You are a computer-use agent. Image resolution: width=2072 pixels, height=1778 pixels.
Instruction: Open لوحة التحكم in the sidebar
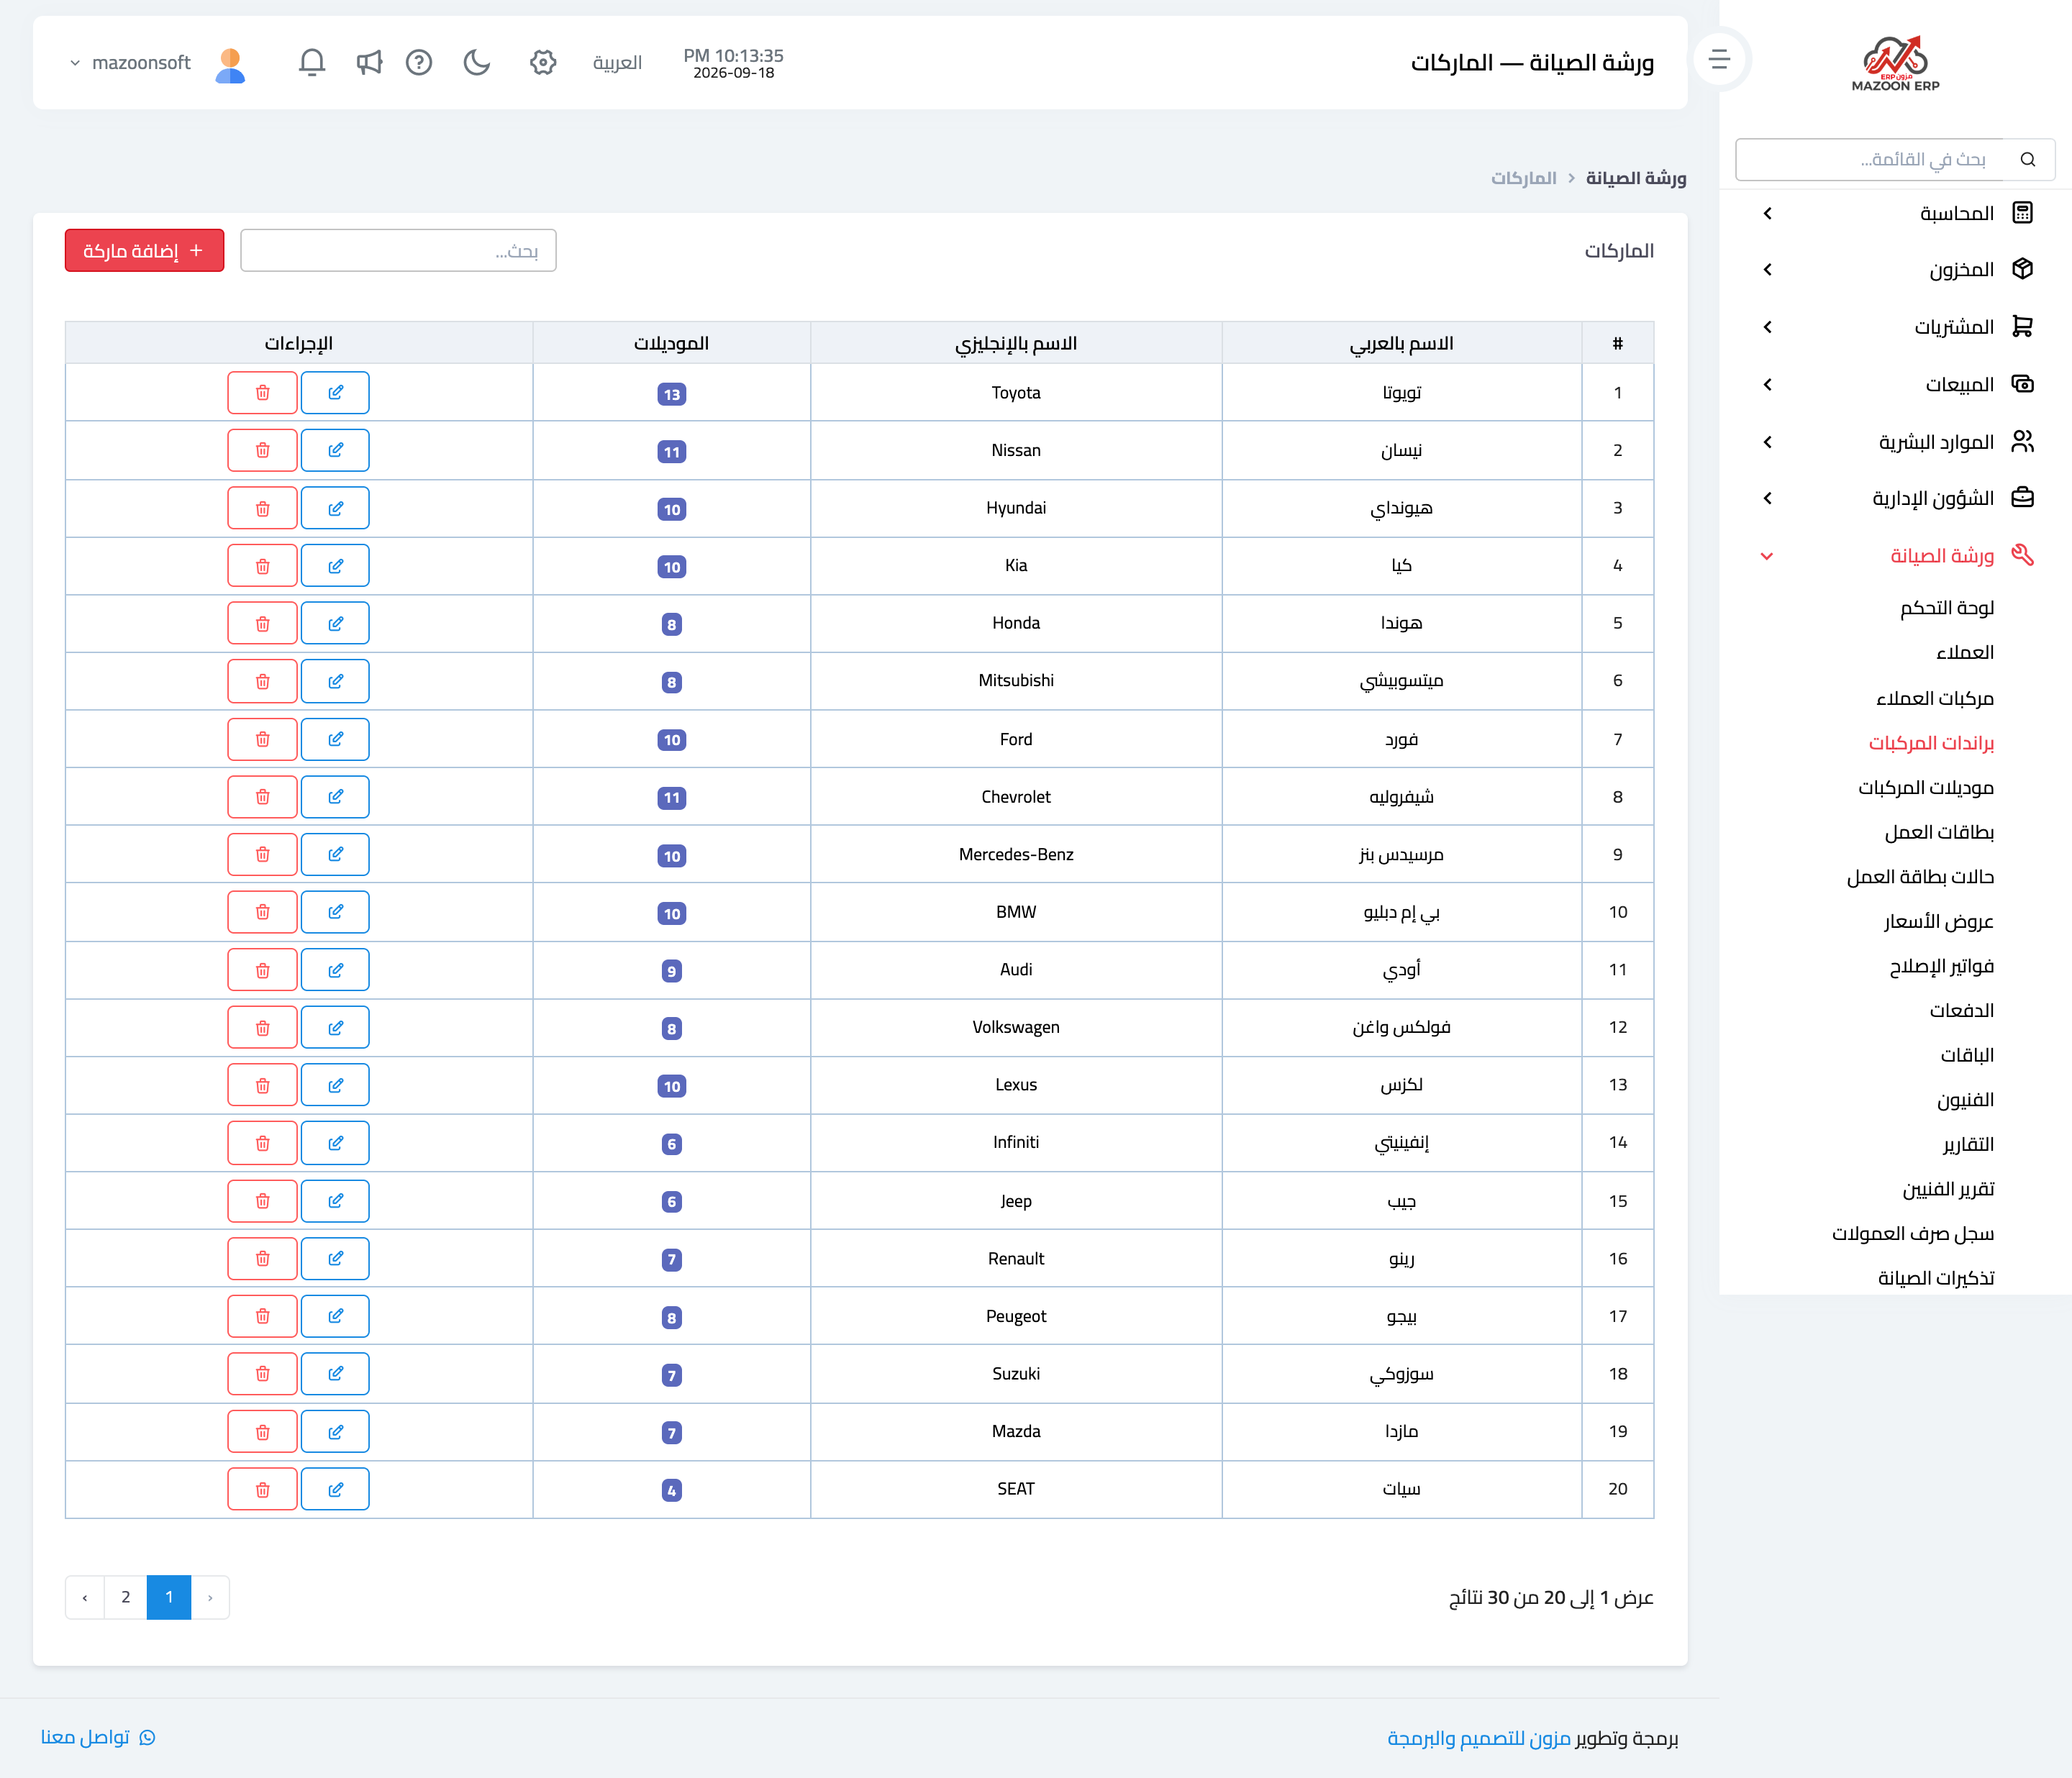click(1947, 608)
